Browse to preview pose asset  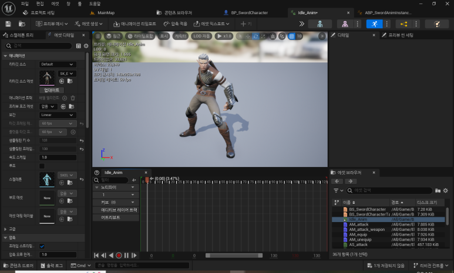71,107
